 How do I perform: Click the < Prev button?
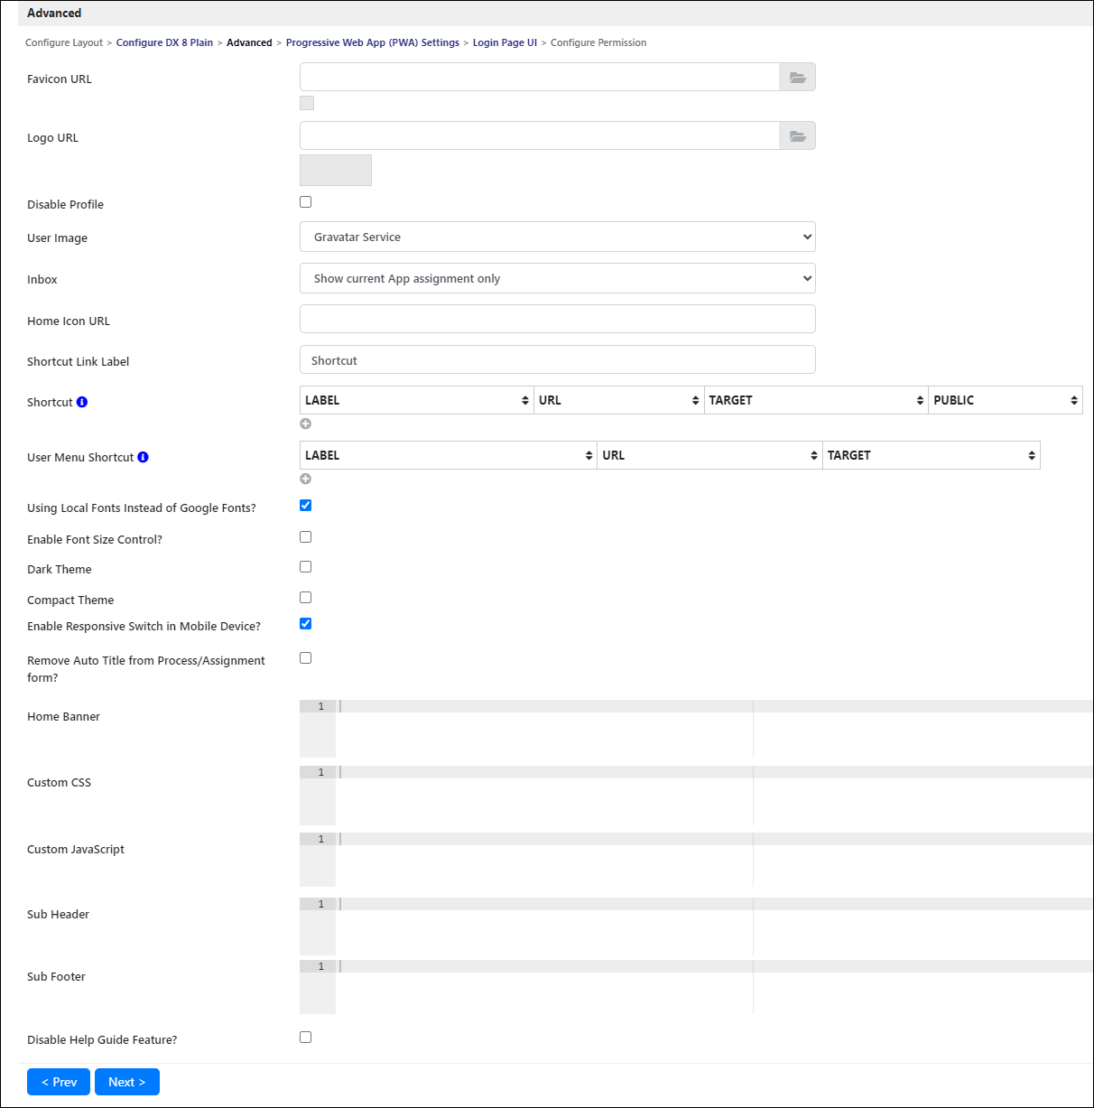[59, 1082]
